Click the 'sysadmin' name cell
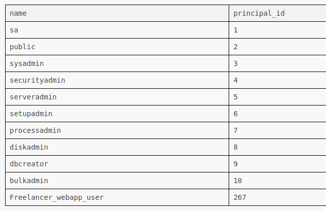Viewport: 326px width, 211px height. 27,63
